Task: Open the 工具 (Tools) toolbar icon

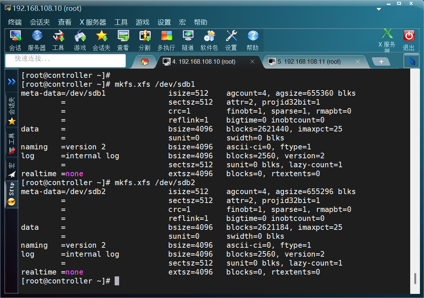Action: tap(58, 41)
